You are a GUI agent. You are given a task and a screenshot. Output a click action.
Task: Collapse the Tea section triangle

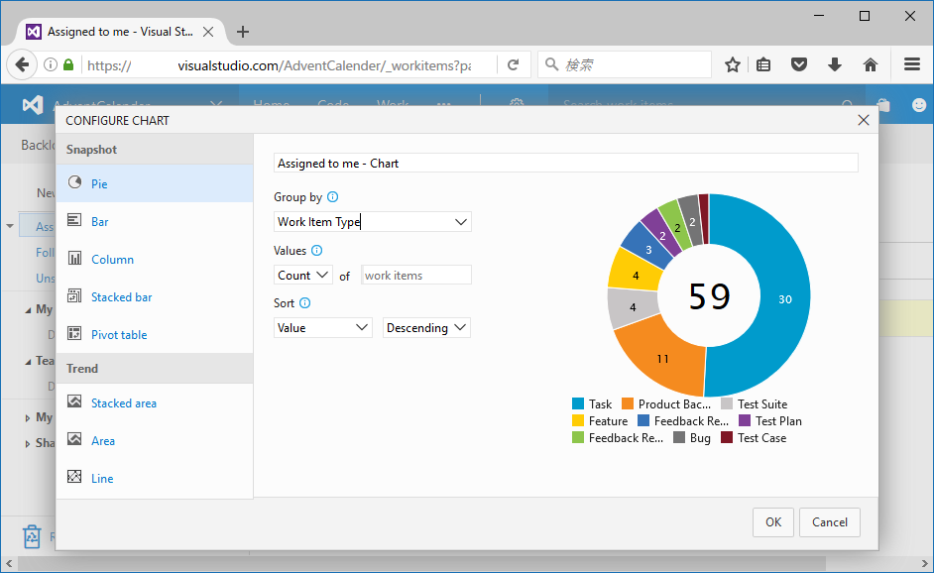pyautogui.click(x=28, y=362)
